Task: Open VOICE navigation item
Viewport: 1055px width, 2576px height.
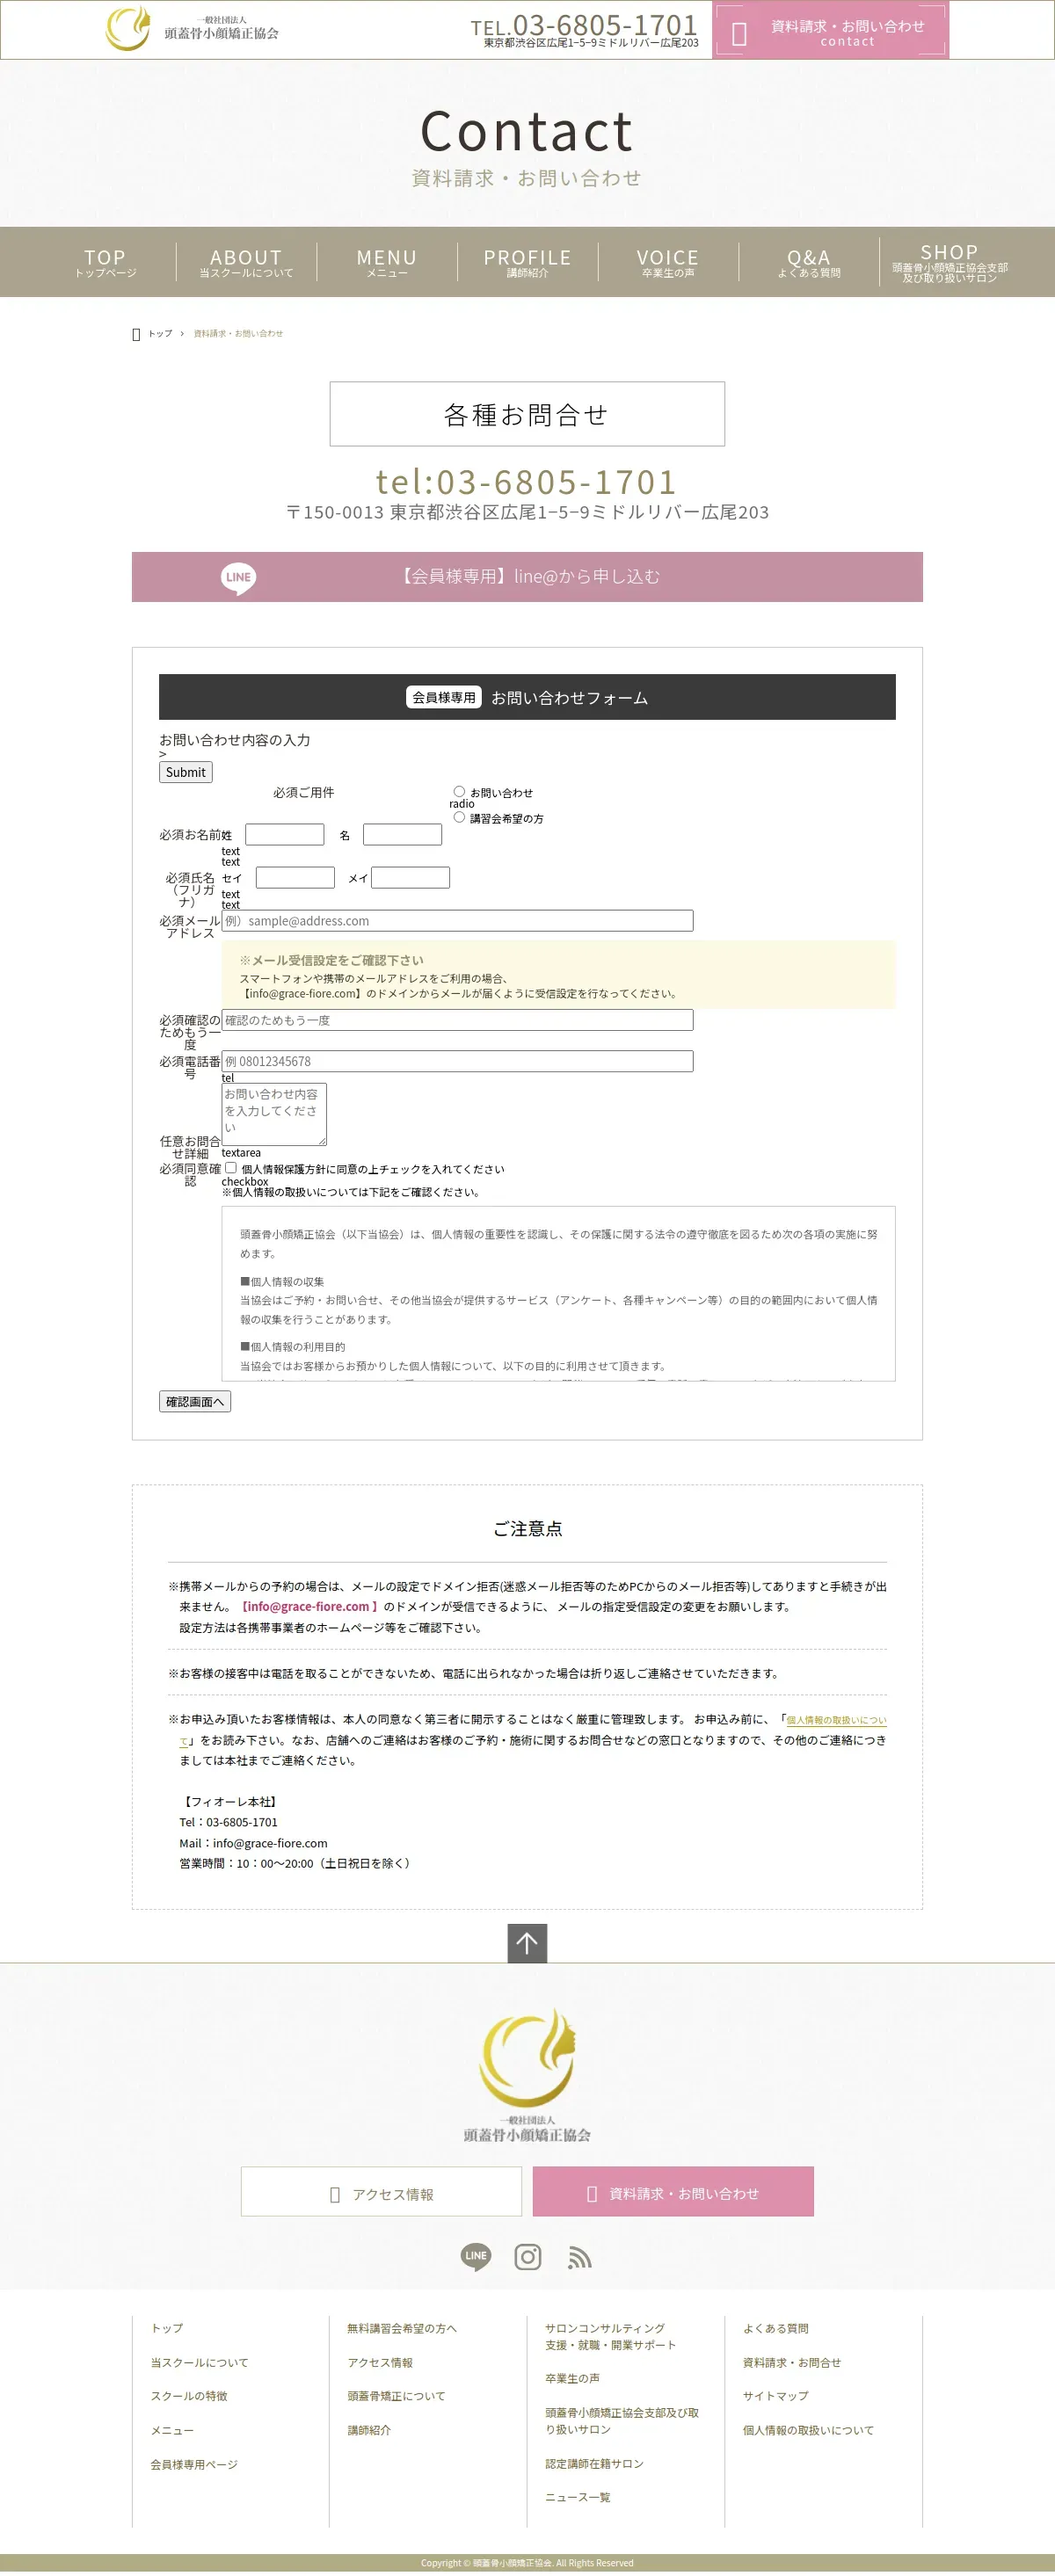Action: pos(668,262)
